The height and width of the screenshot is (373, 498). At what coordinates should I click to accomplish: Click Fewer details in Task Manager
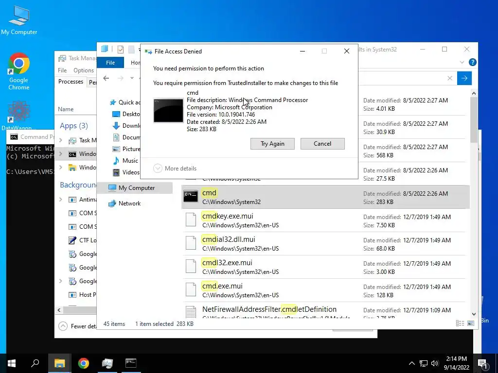point(77,326)
